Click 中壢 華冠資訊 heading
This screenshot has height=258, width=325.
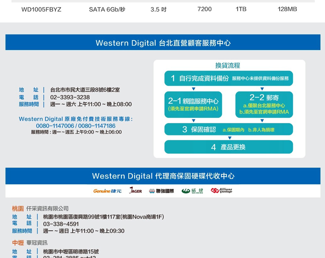click(30, 243)
